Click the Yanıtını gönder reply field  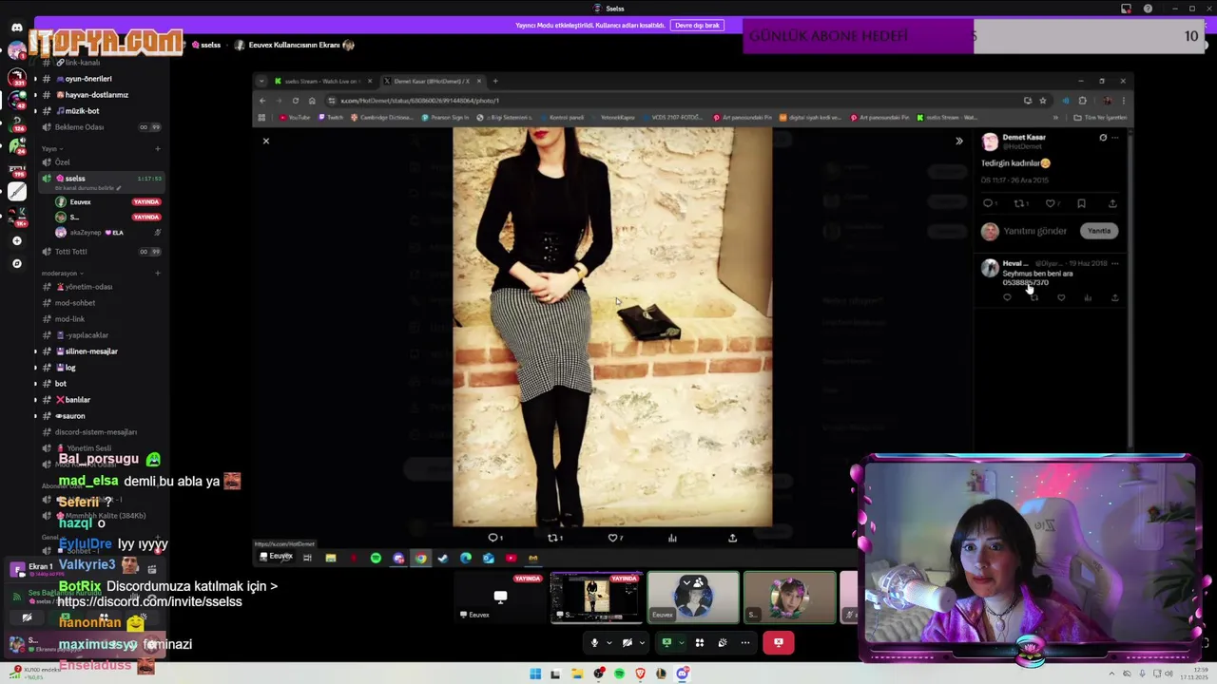point(1035,231)
